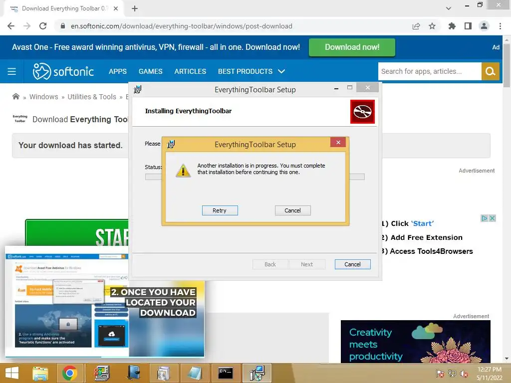Viewport: 511px width, 383px height.
Task: Open Chrome three-dot menu
Action: 500,26
